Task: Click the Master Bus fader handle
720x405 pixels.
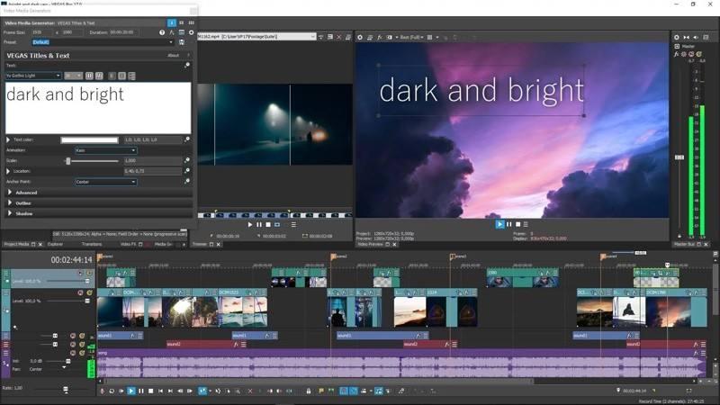Action: click(679, 157)
